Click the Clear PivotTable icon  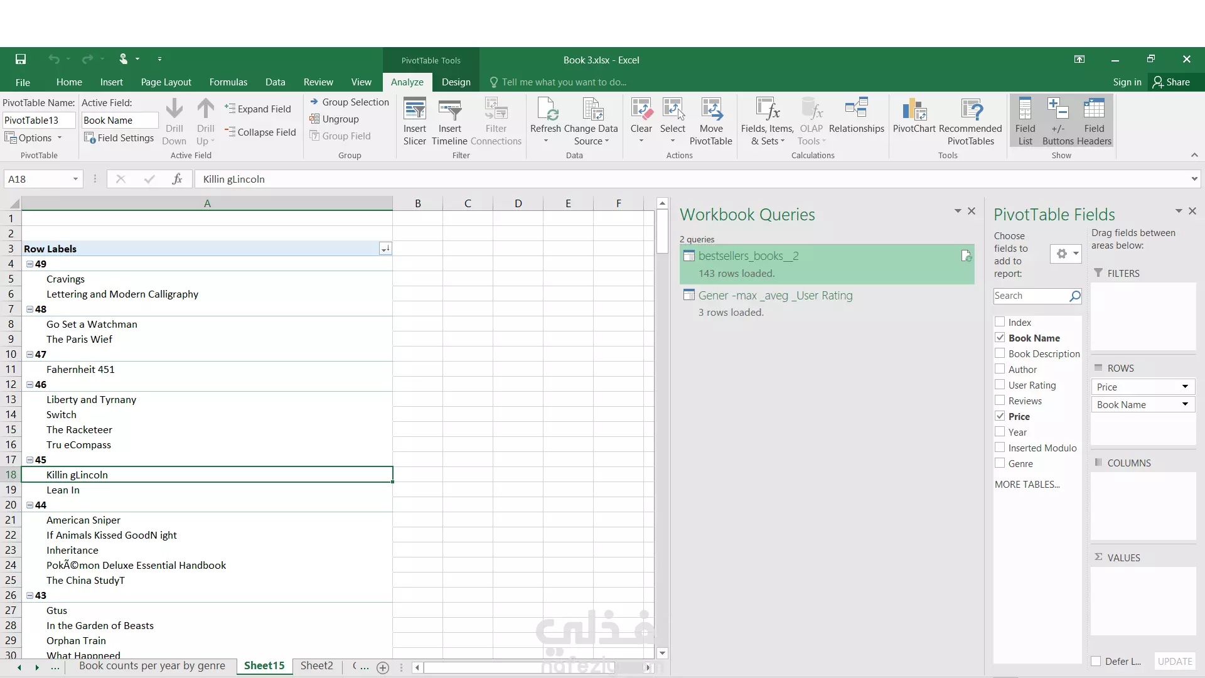641,122
